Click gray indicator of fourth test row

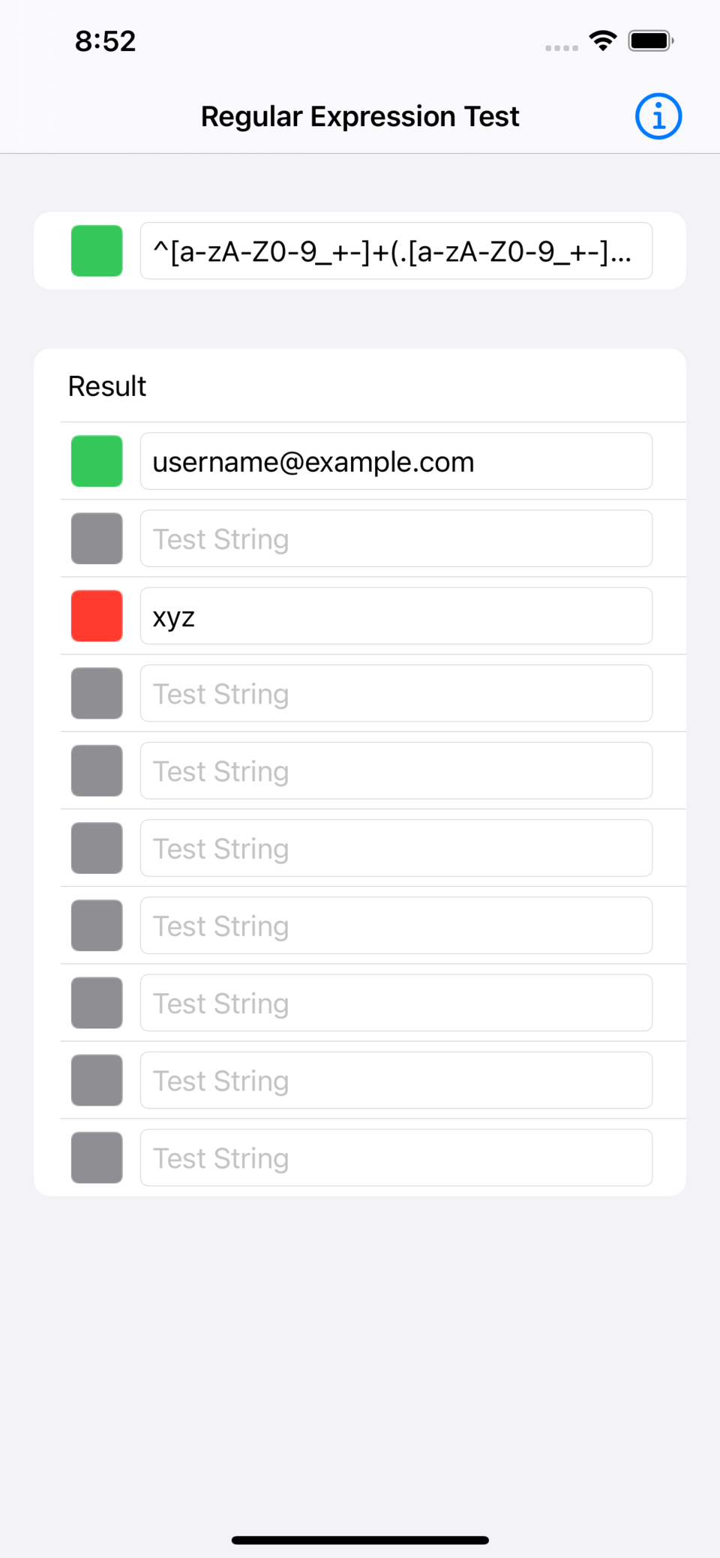97,693
